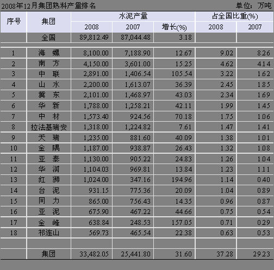This screenshot has height=270, width=274.
Task: Click the 8,100.00 output cell
Action: [x=91, y=53]
